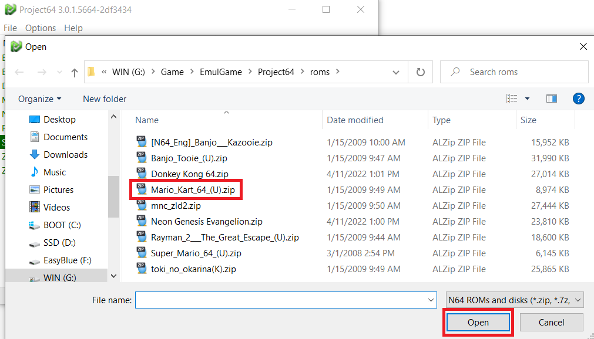Show the recent locations dropdown arrow
This screenshot has height=339, width=594.
(x=59, y=72)
